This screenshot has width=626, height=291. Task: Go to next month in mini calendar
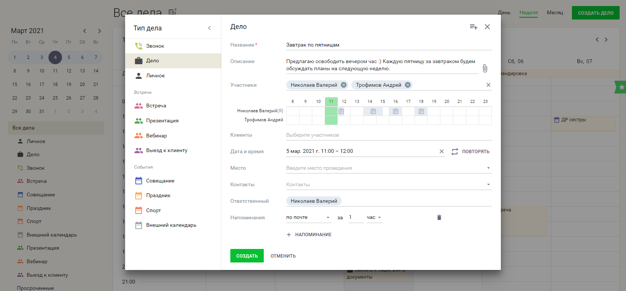100,31
